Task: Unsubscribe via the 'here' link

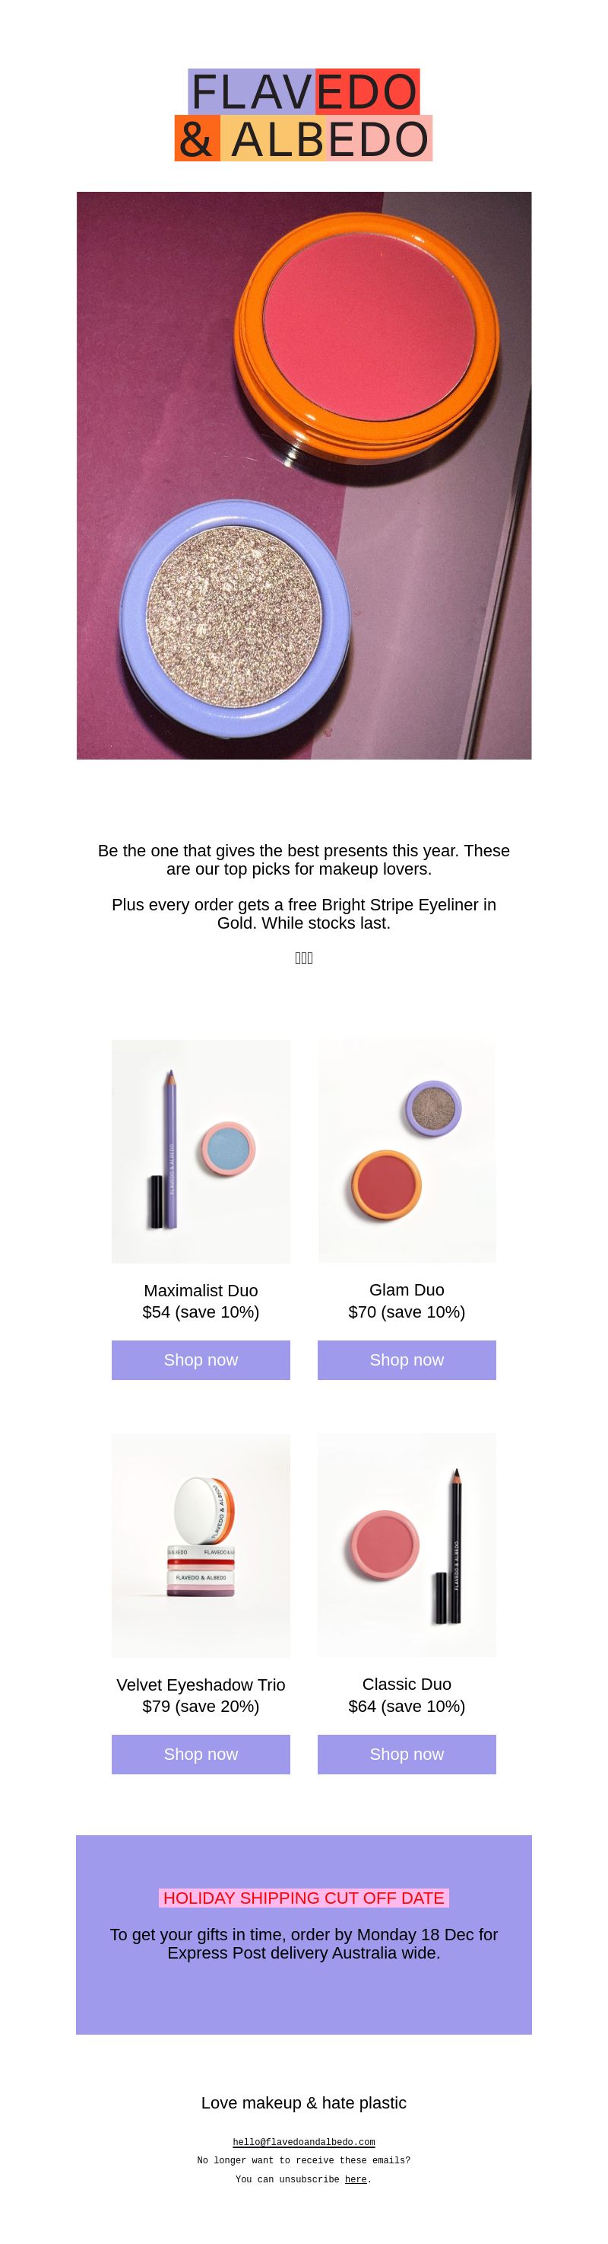Action: pyautogui.click(x=356, y=2179)
